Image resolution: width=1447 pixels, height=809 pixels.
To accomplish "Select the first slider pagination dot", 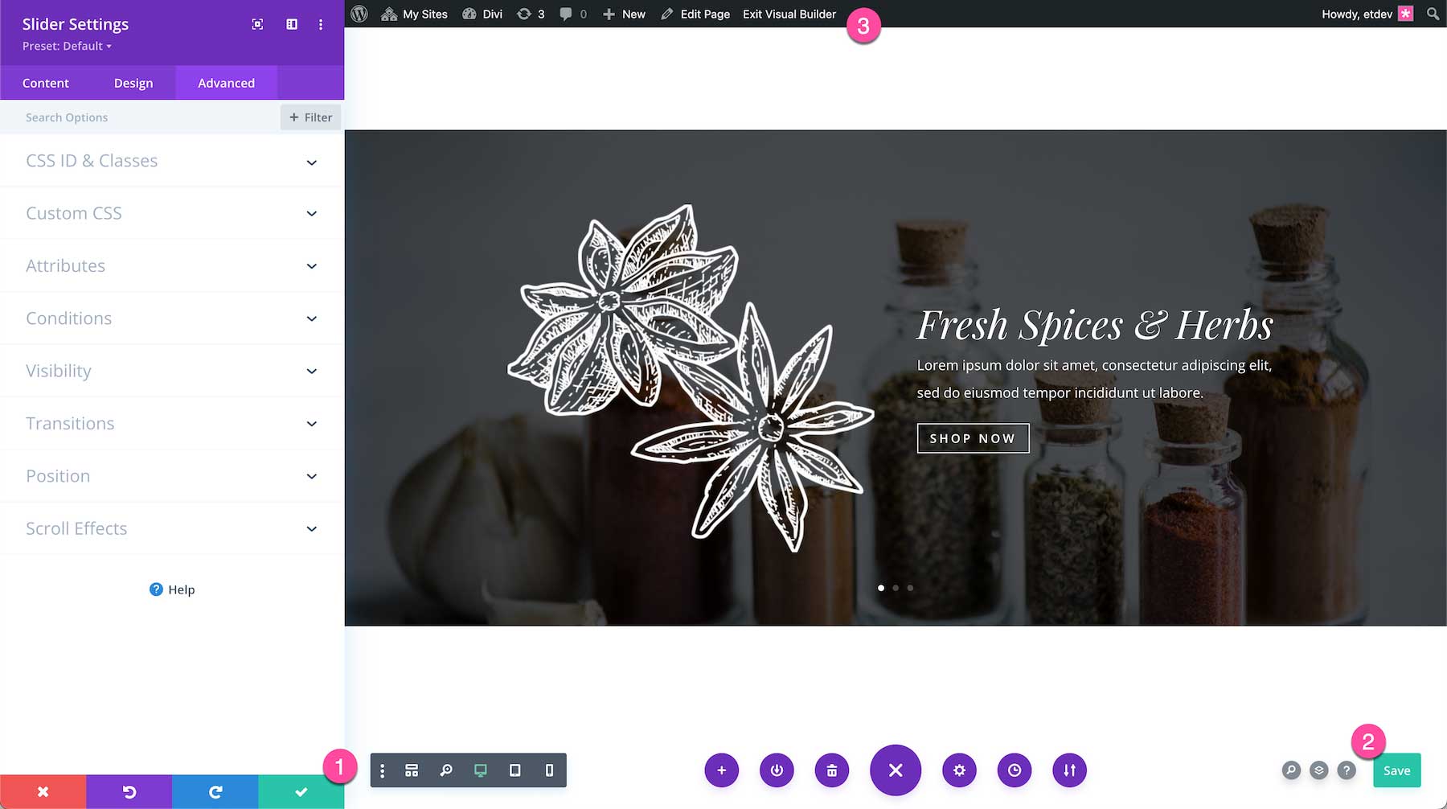I will coord(881,588).
